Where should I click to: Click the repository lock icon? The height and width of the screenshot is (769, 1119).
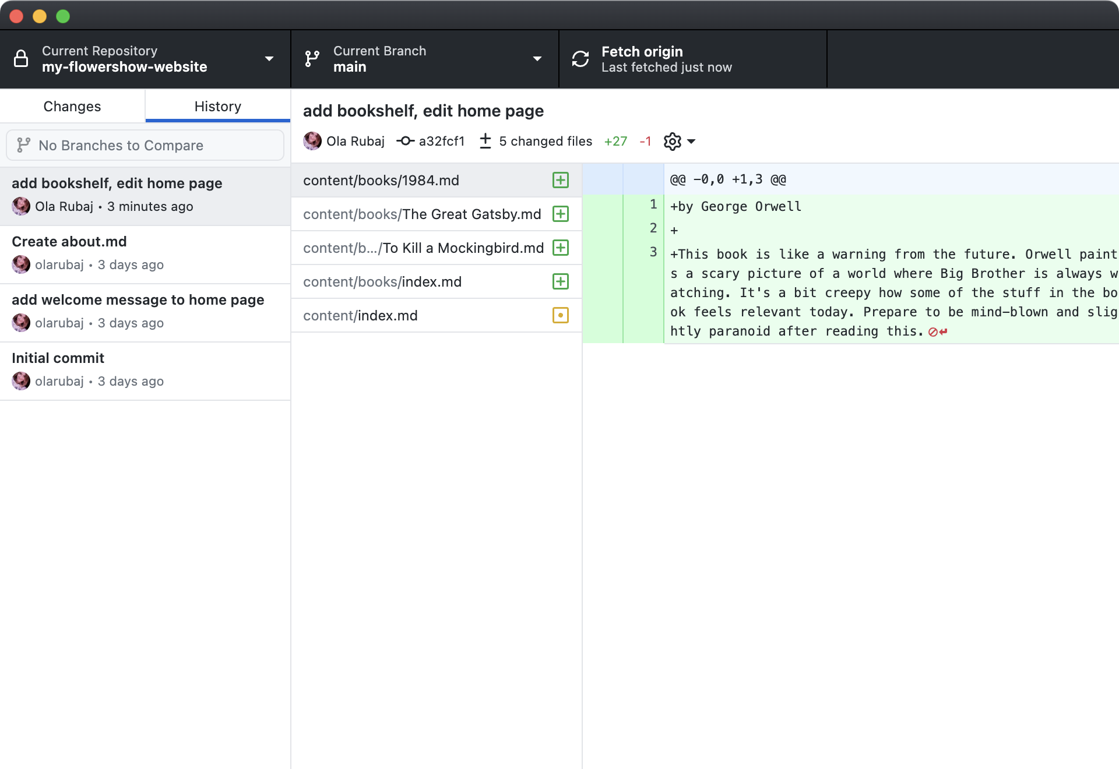click(x=21, y=59)
